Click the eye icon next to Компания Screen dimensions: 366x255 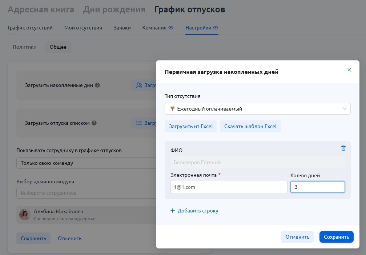171,28
